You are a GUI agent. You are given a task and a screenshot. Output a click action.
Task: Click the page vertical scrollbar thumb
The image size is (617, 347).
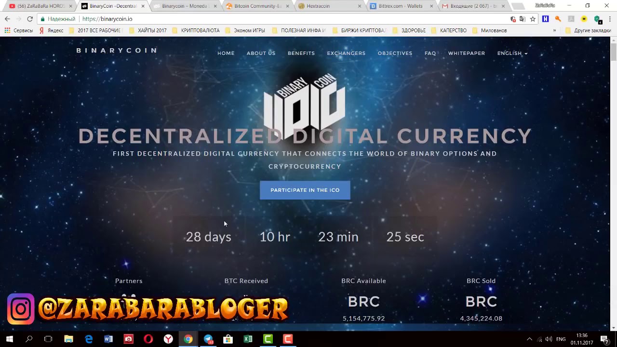coord(614,52)
